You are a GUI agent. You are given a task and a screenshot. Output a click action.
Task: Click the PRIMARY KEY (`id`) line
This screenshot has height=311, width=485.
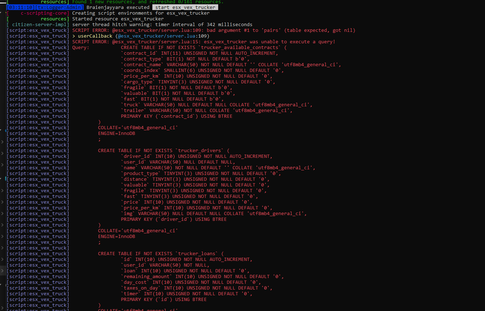tap(164, 300)
